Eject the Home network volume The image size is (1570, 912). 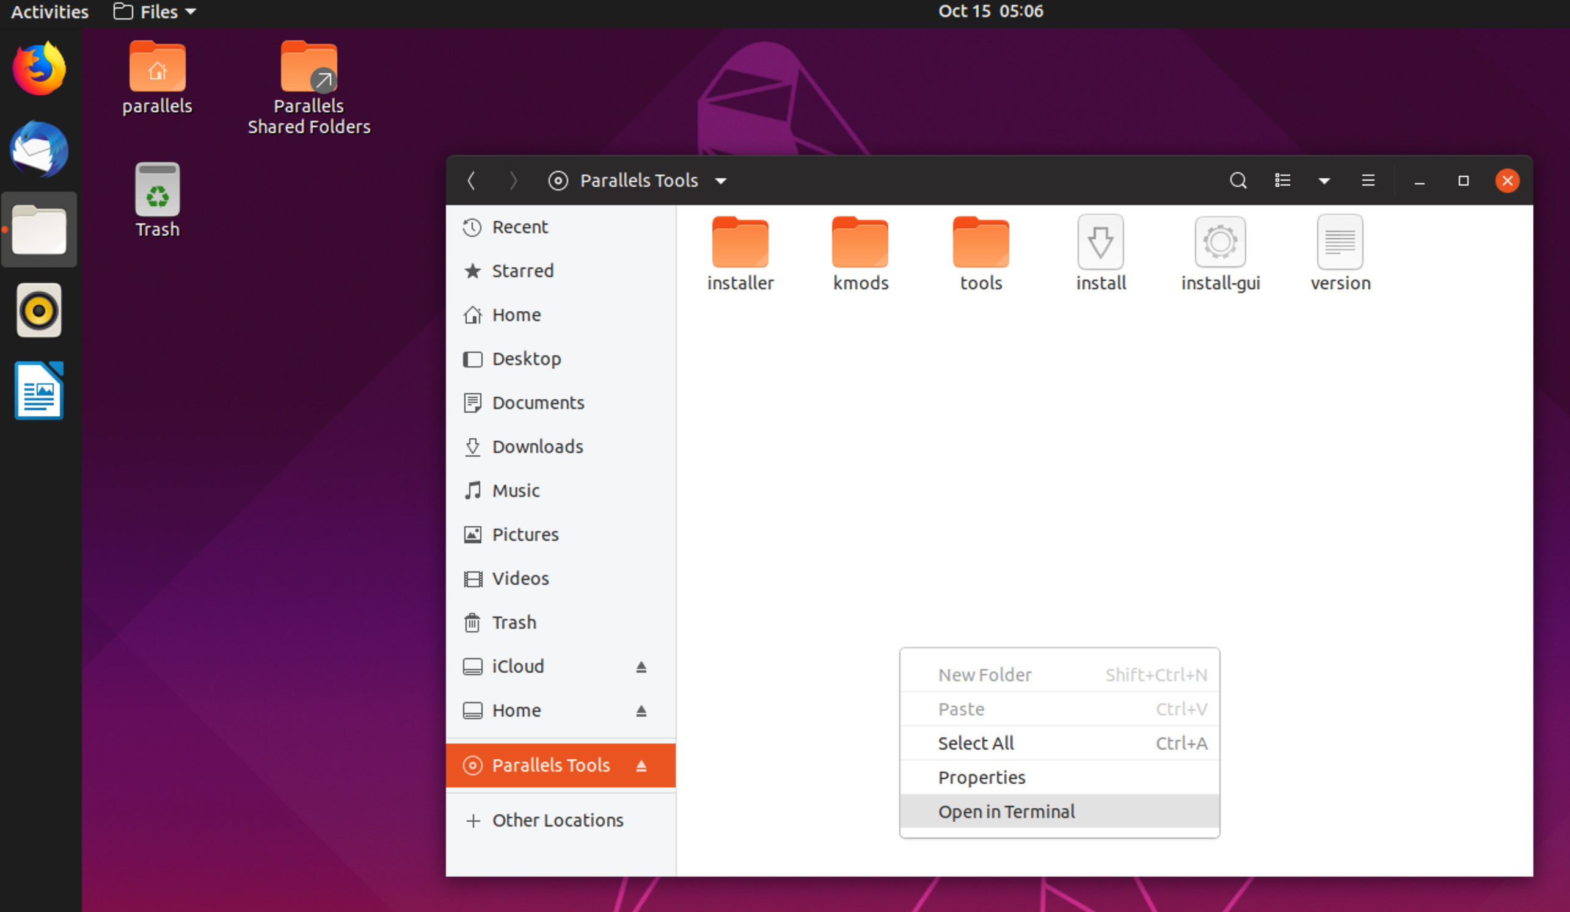(641, 711)
